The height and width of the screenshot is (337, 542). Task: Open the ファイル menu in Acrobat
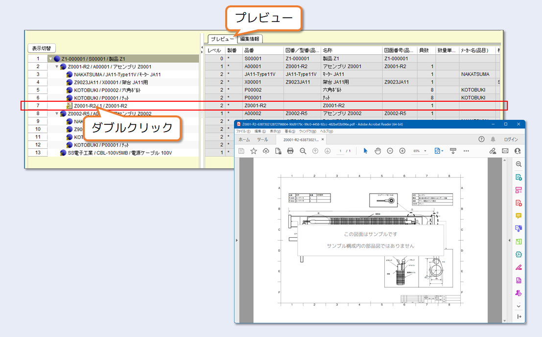pyautogui.click(x=243, y=131)
